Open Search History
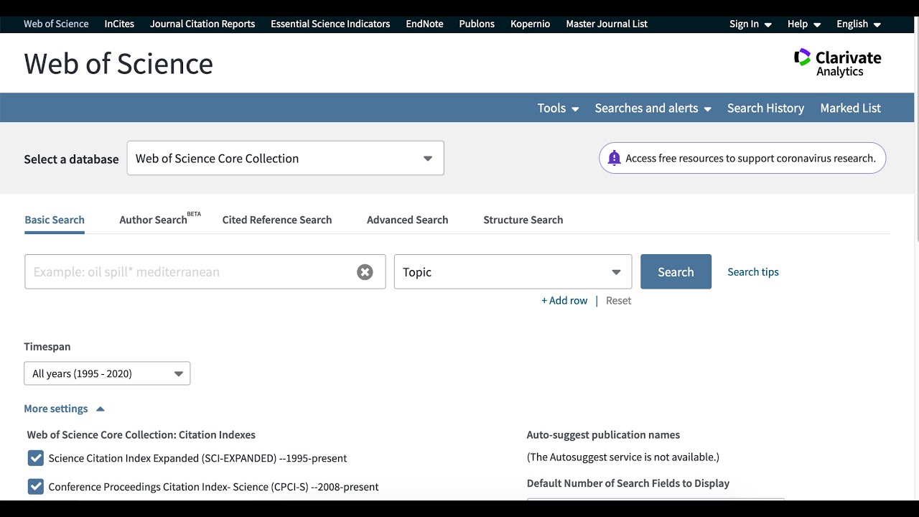919x517 pixels. point(765,108)
